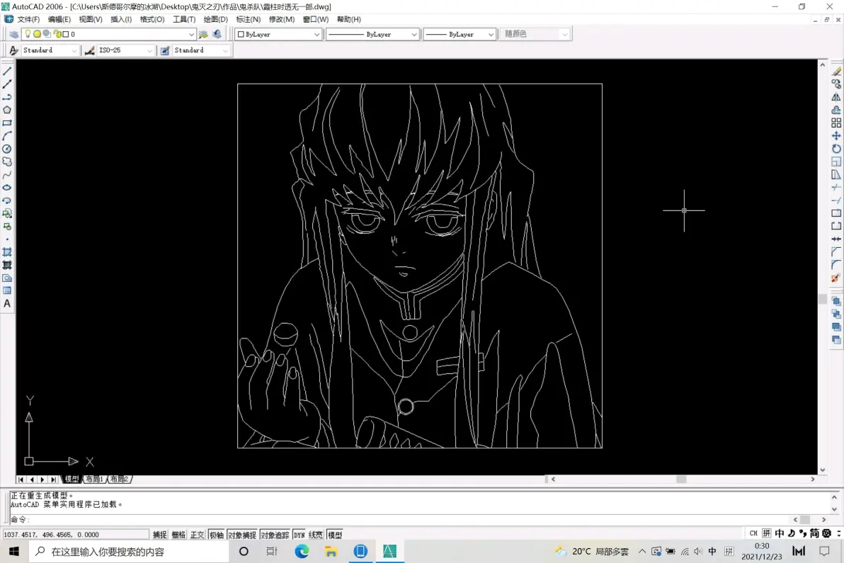Select the Mirror modify tool
This screenshot has height=563, width=844.
836,97
